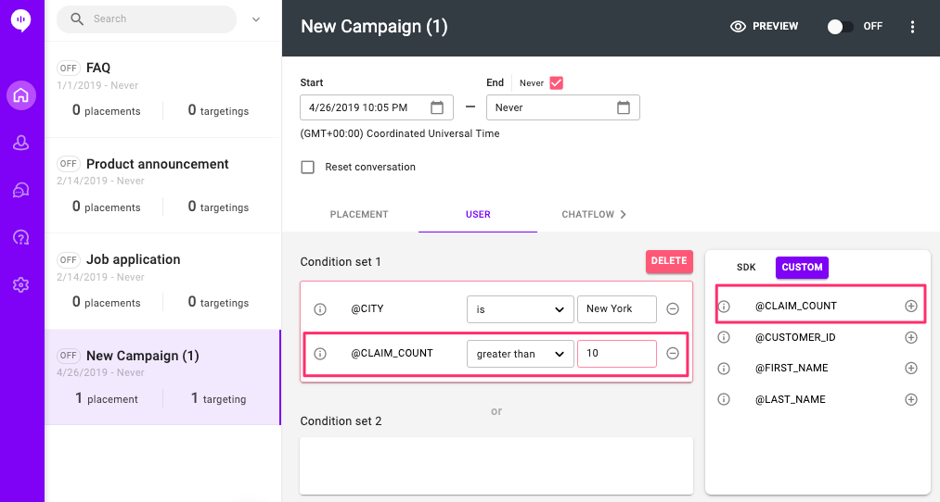
Task: Select New Campaign (1) in list
Action: (163, 378)
